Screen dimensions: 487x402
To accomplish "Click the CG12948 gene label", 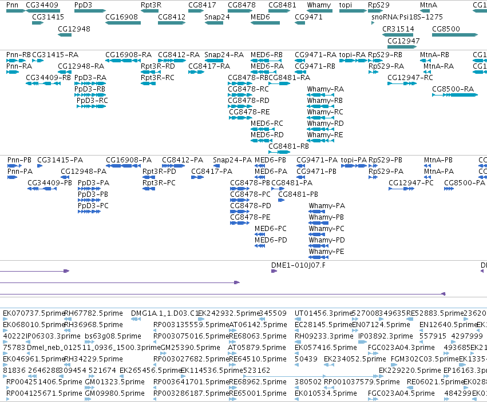I will (x=74, y=29).
